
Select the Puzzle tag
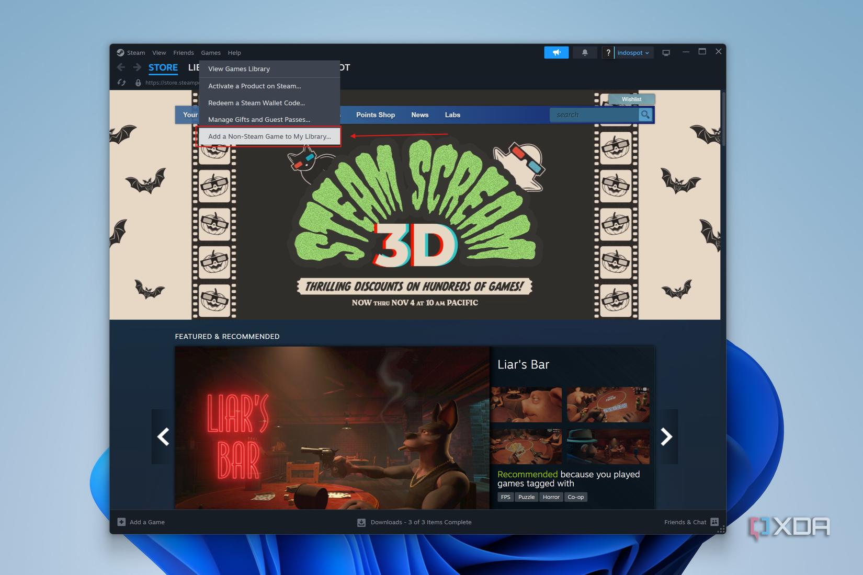pyautogui.click(x=526, y=497)
